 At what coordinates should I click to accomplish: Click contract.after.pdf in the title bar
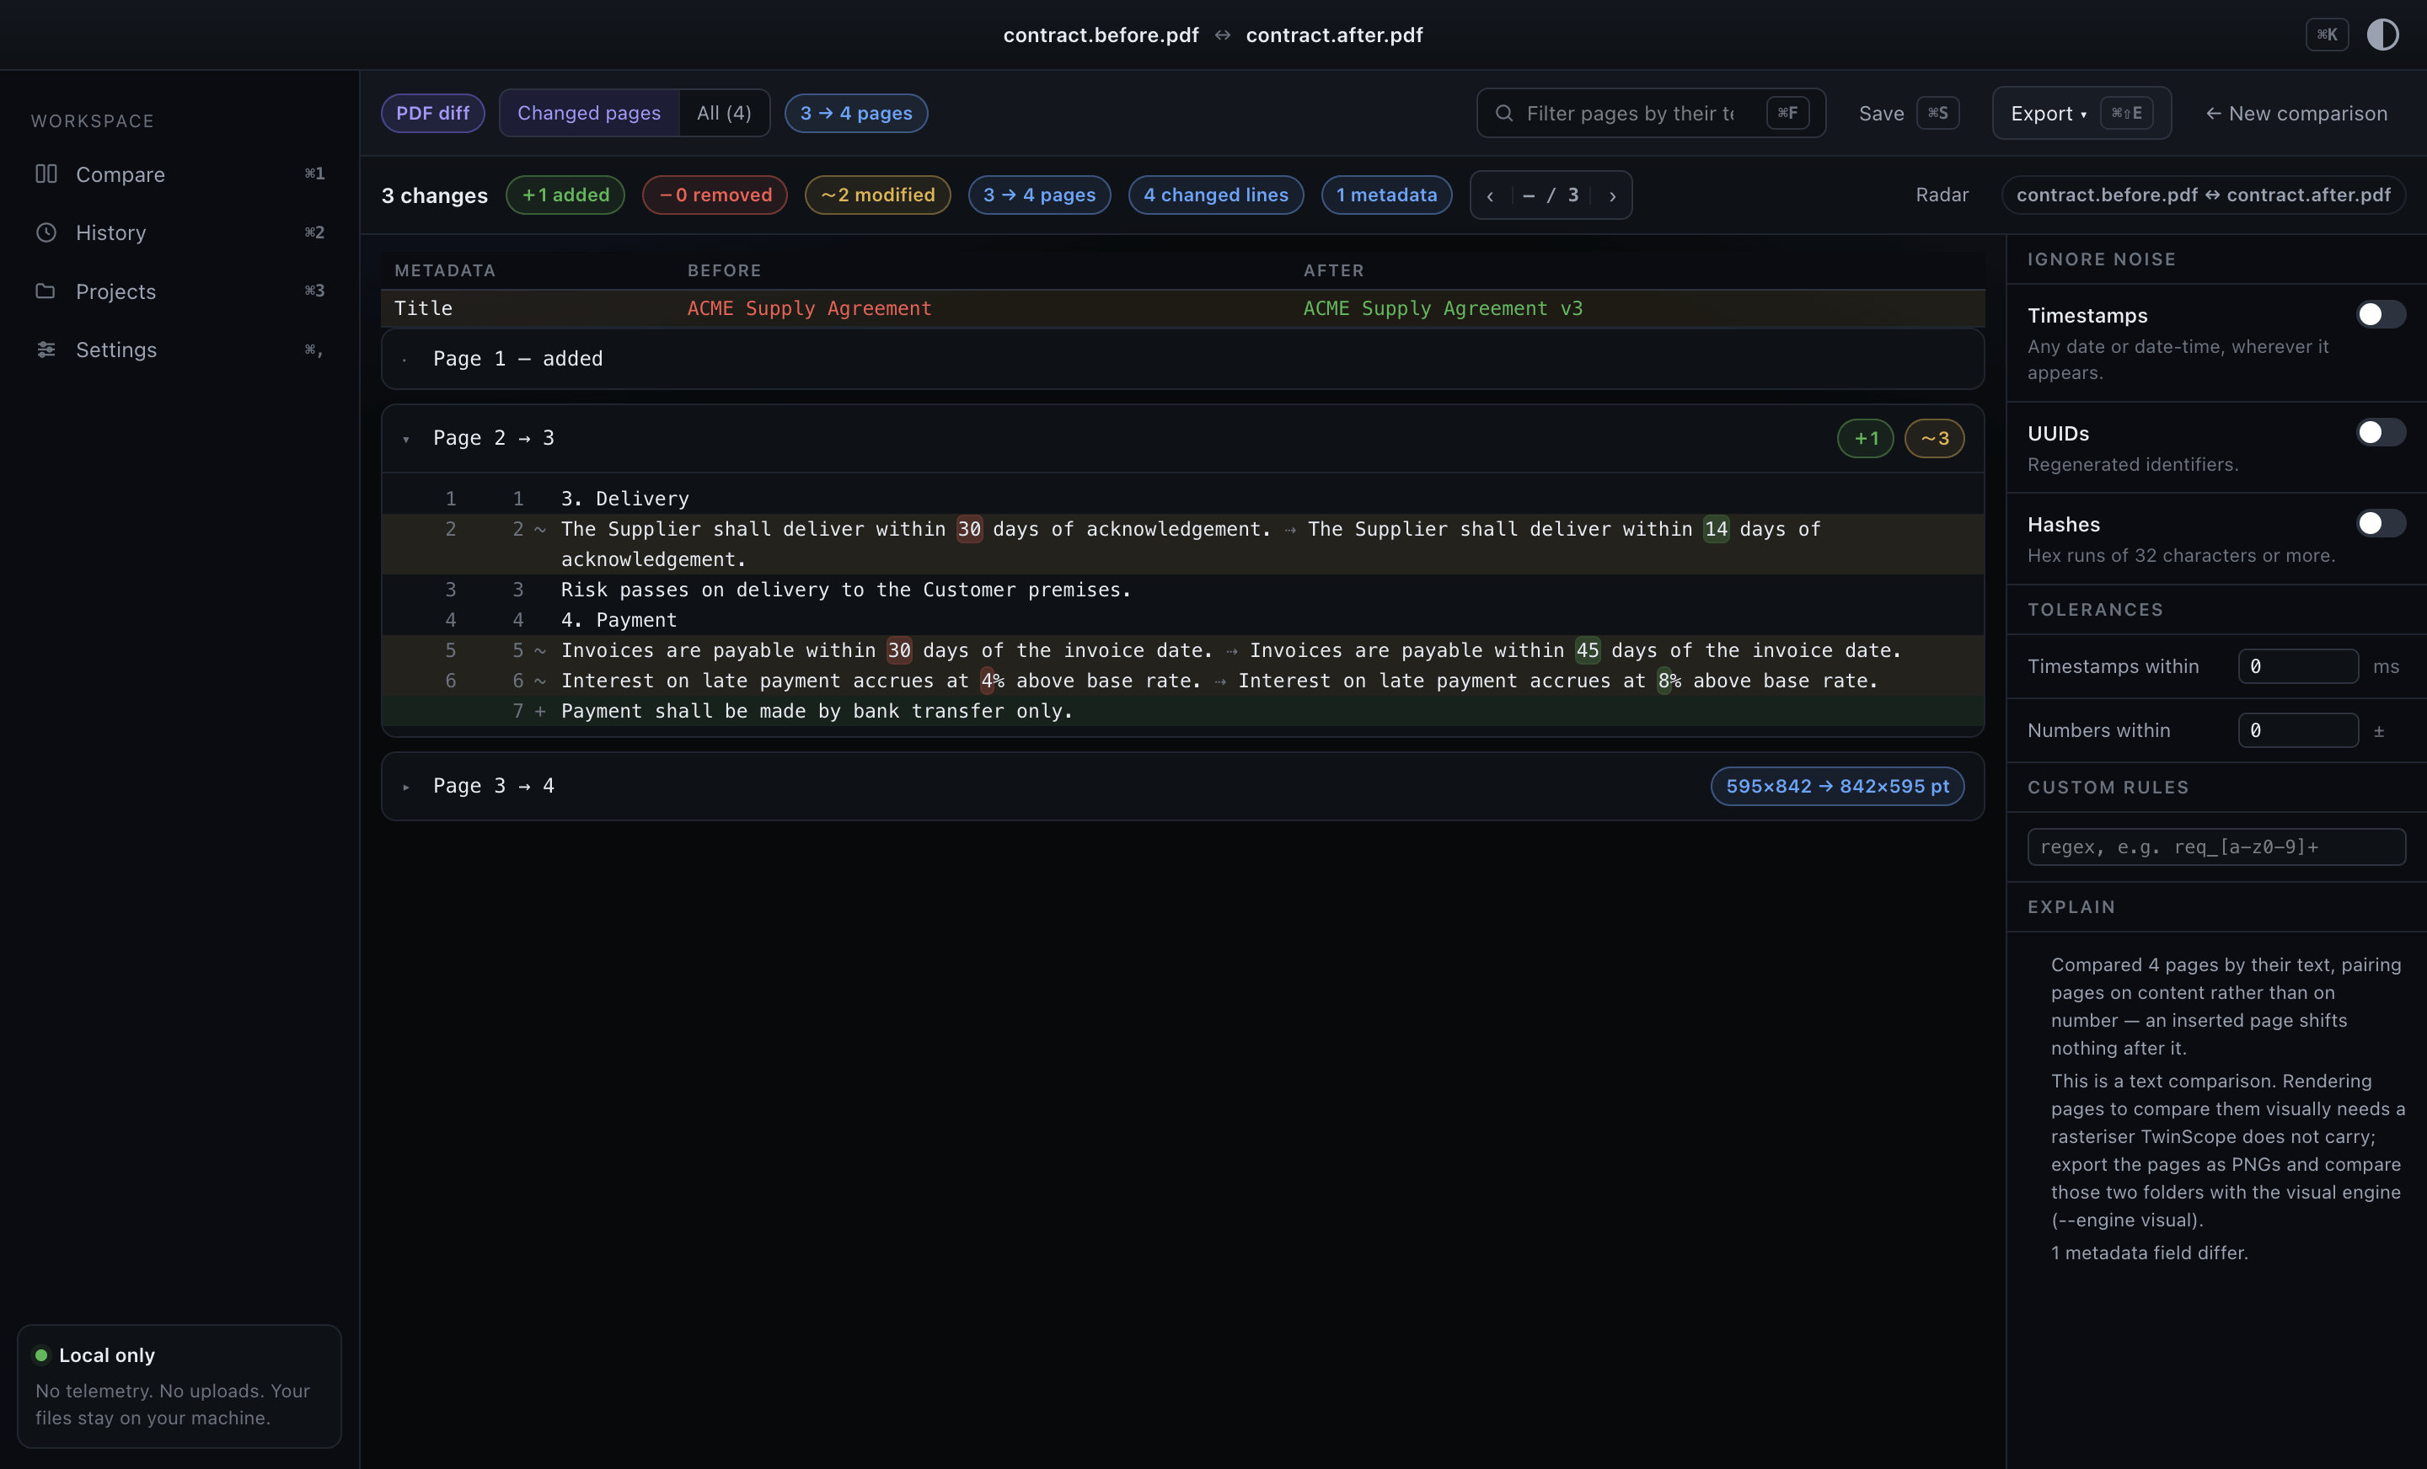pyautogui.click(x=1334, y=35)
